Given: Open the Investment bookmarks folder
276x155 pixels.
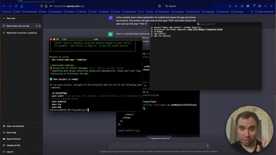Looking at the screenshot, I should [x=223, y=12].
